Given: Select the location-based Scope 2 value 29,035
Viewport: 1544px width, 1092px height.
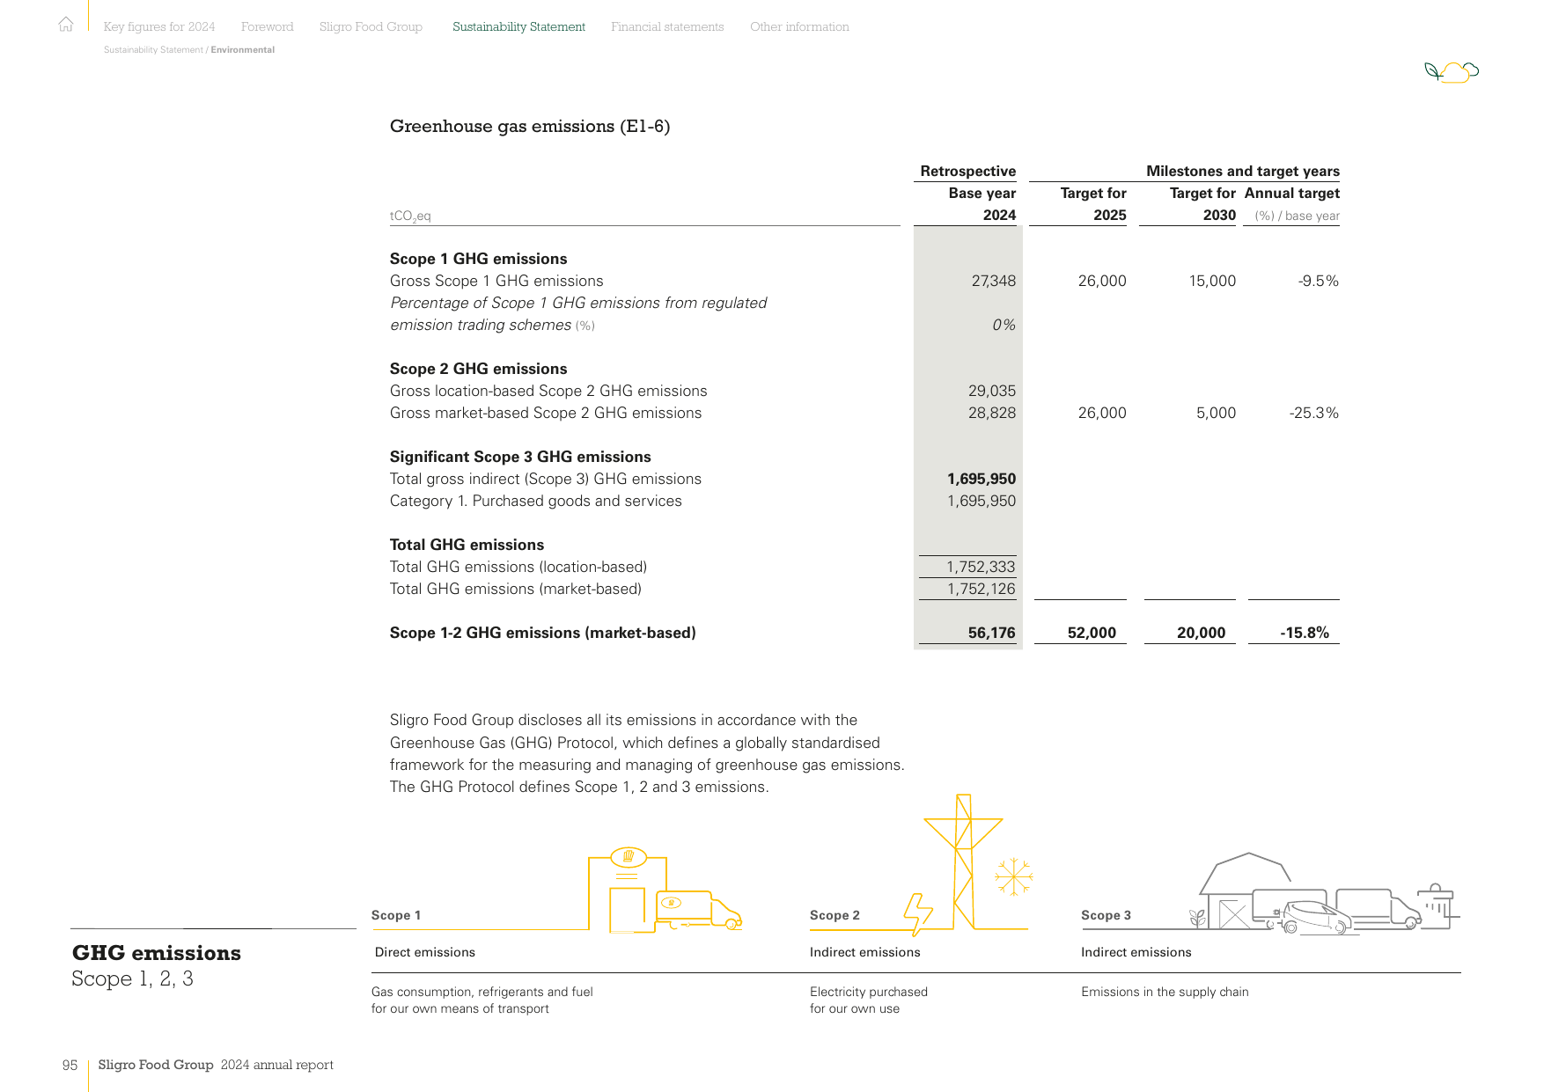Looking at the screenshot, I should [992, 391].
